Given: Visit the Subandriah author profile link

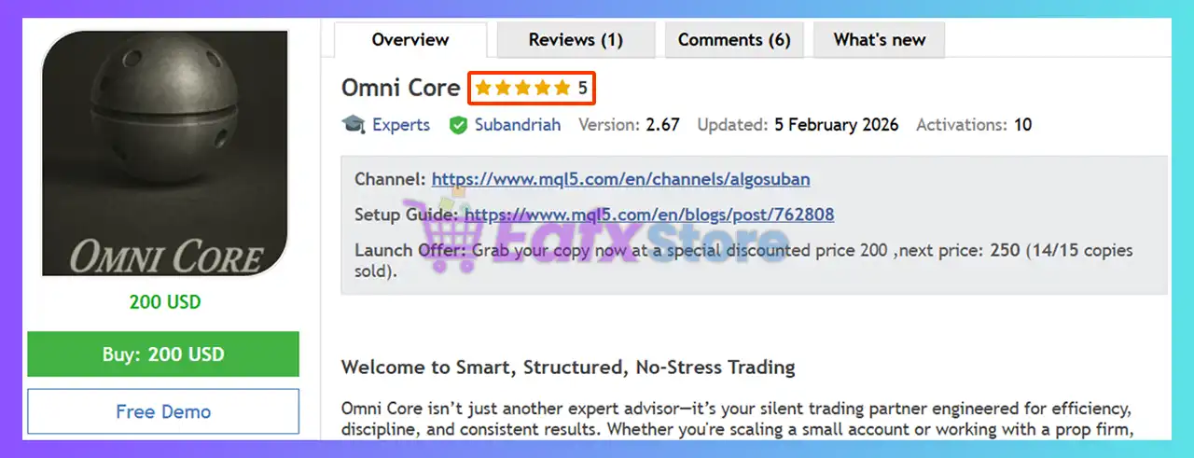Looking at the screenshot, I should [x=518, y=125].
